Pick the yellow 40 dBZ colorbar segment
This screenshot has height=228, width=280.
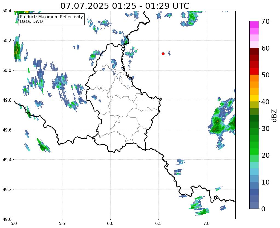coord(254,98)
